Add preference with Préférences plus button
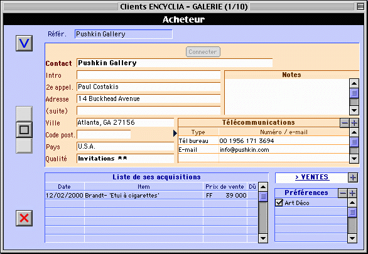Viewport: 368px width, 254px height. coord(352,193)
